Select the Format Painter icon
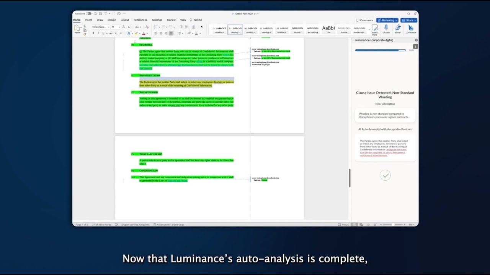490x275 pixels. point(85,34)
